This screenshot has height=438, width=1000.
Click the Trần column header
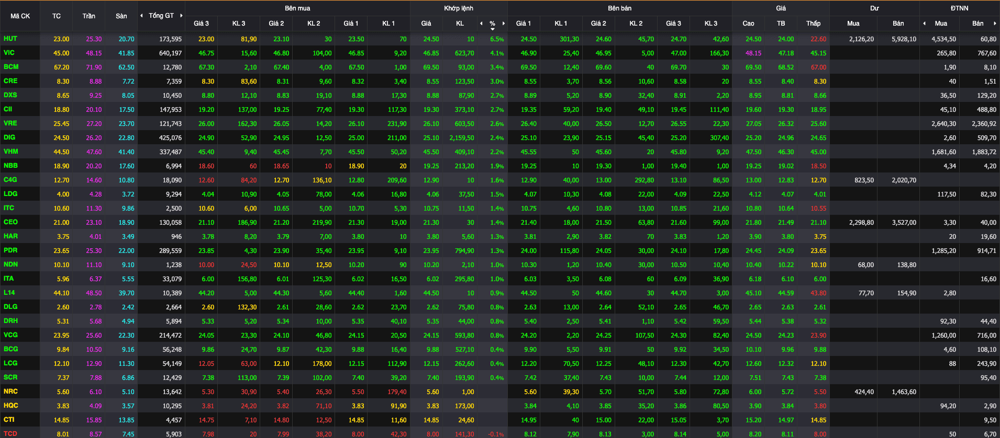tap(89, 16)
